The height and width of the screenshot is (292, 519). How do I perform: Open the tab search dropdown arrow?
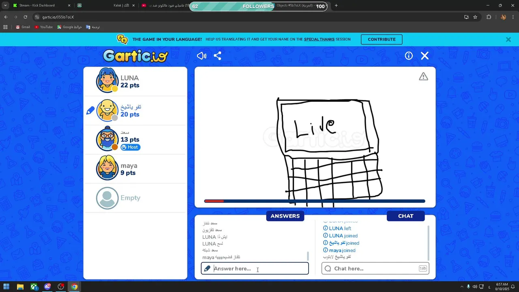[5, 6]
